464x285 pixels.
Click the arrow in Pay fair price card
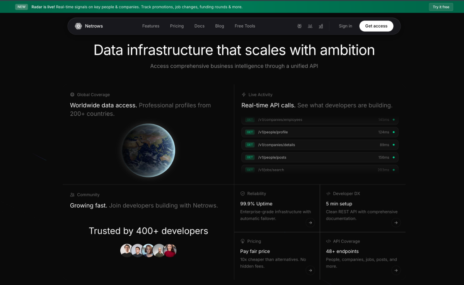[310, 270]
